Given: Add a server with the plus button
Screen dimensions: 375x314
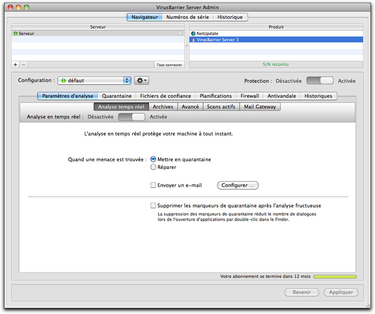Looking at the screenshot, I should 15,65.
